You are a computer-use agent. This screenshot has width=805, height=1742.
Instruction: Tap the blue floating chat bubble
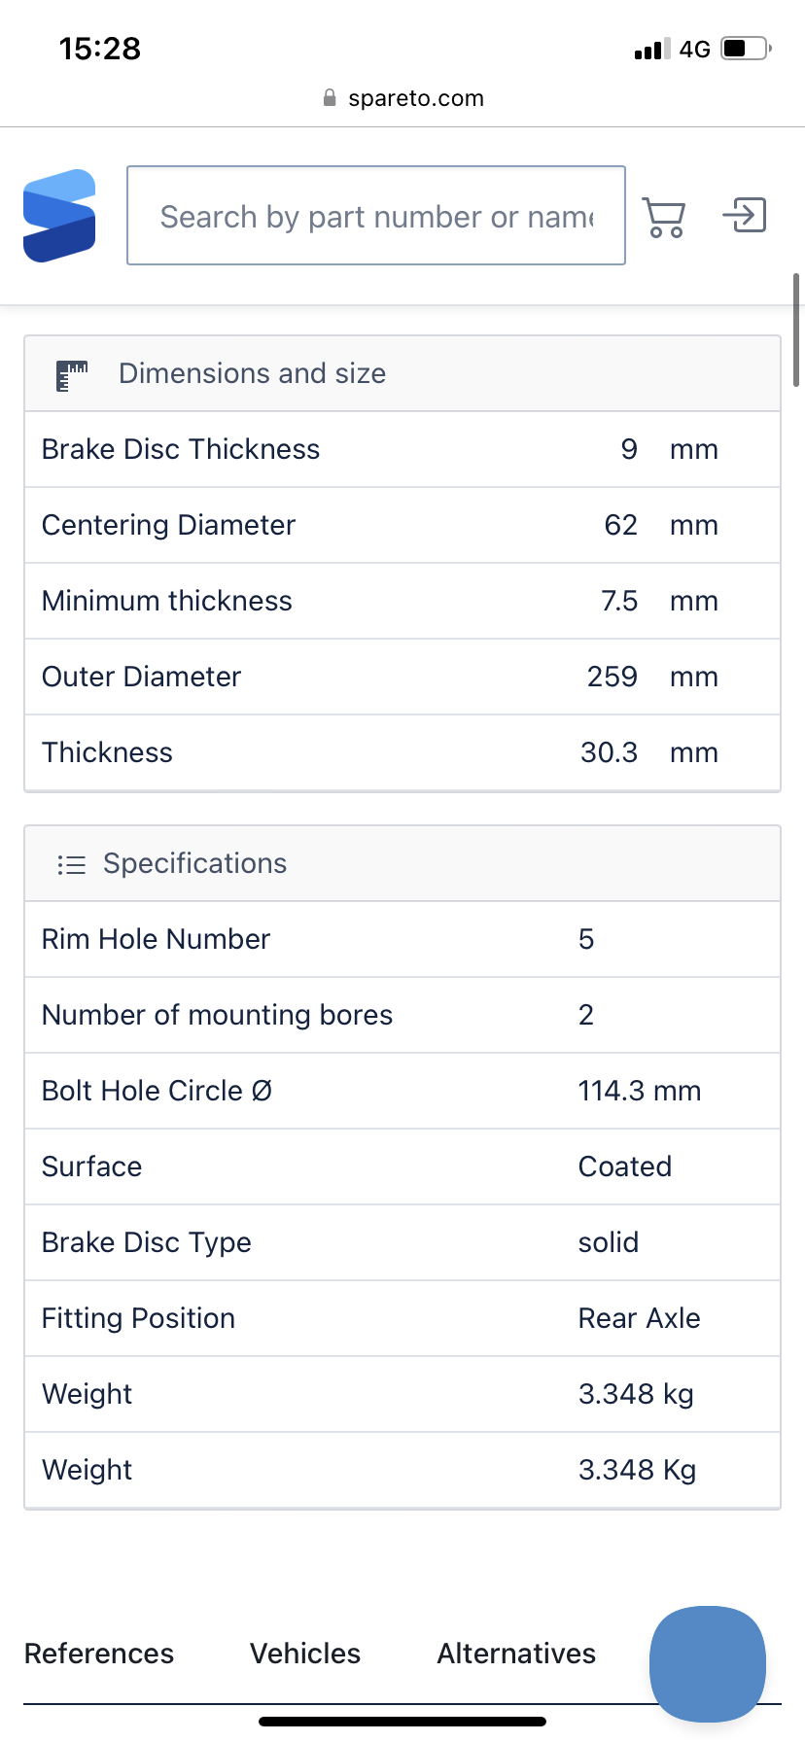pos(707,1663)
